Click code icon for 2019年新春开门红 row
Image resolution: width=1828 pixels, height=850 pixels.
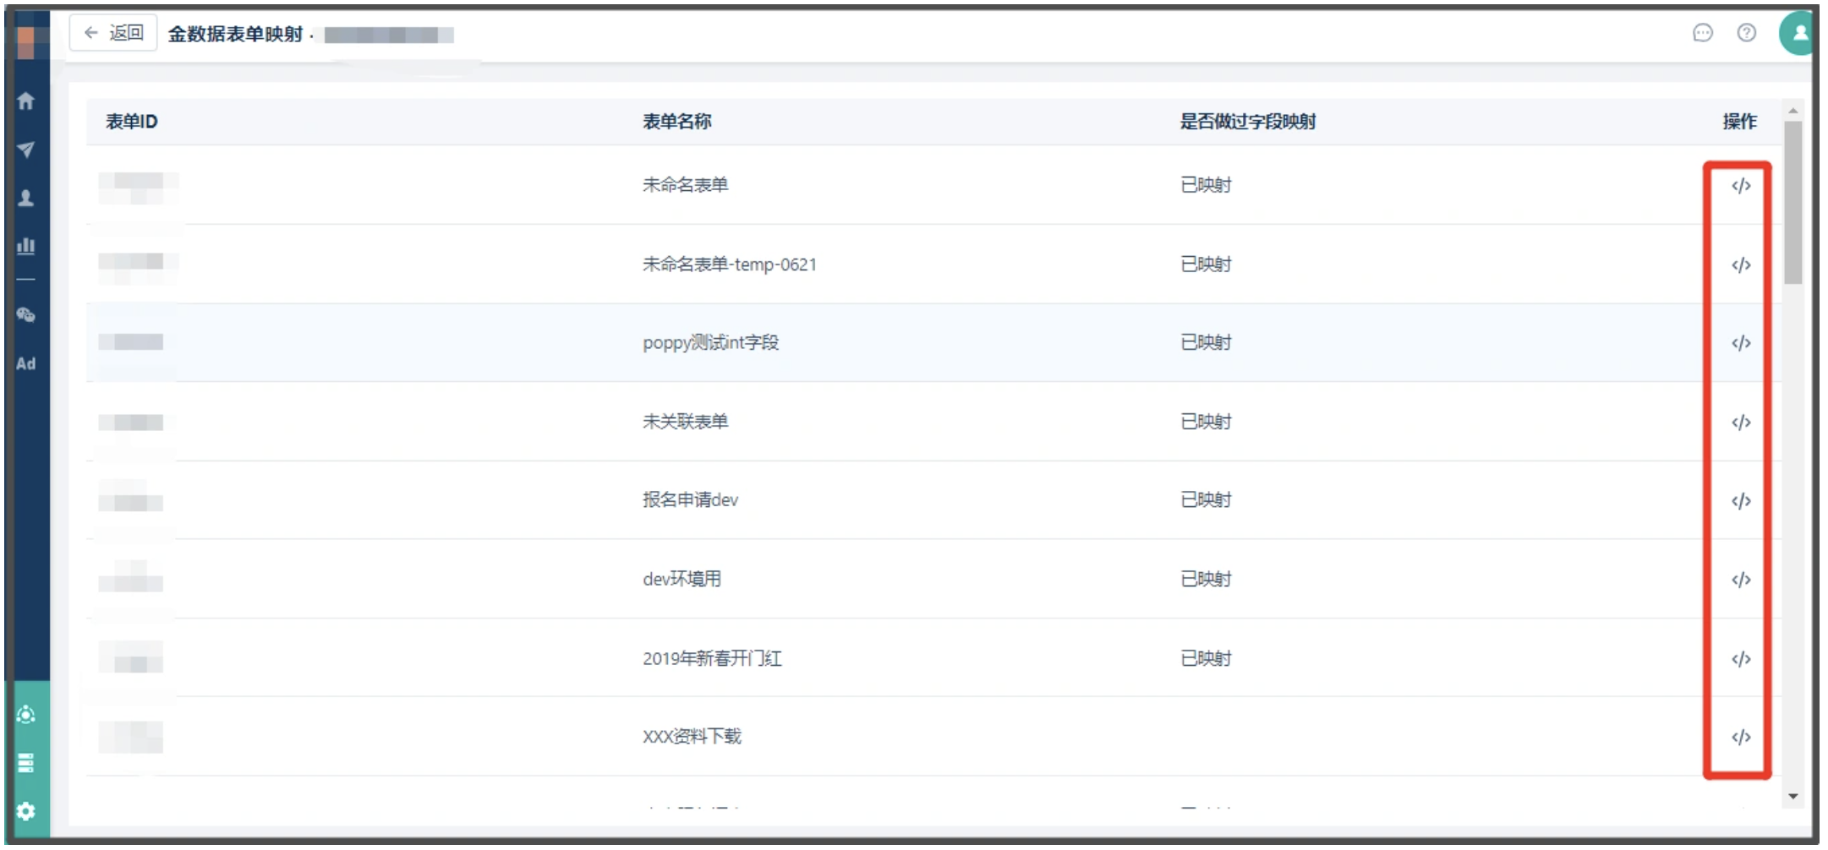pos(1741,659)
